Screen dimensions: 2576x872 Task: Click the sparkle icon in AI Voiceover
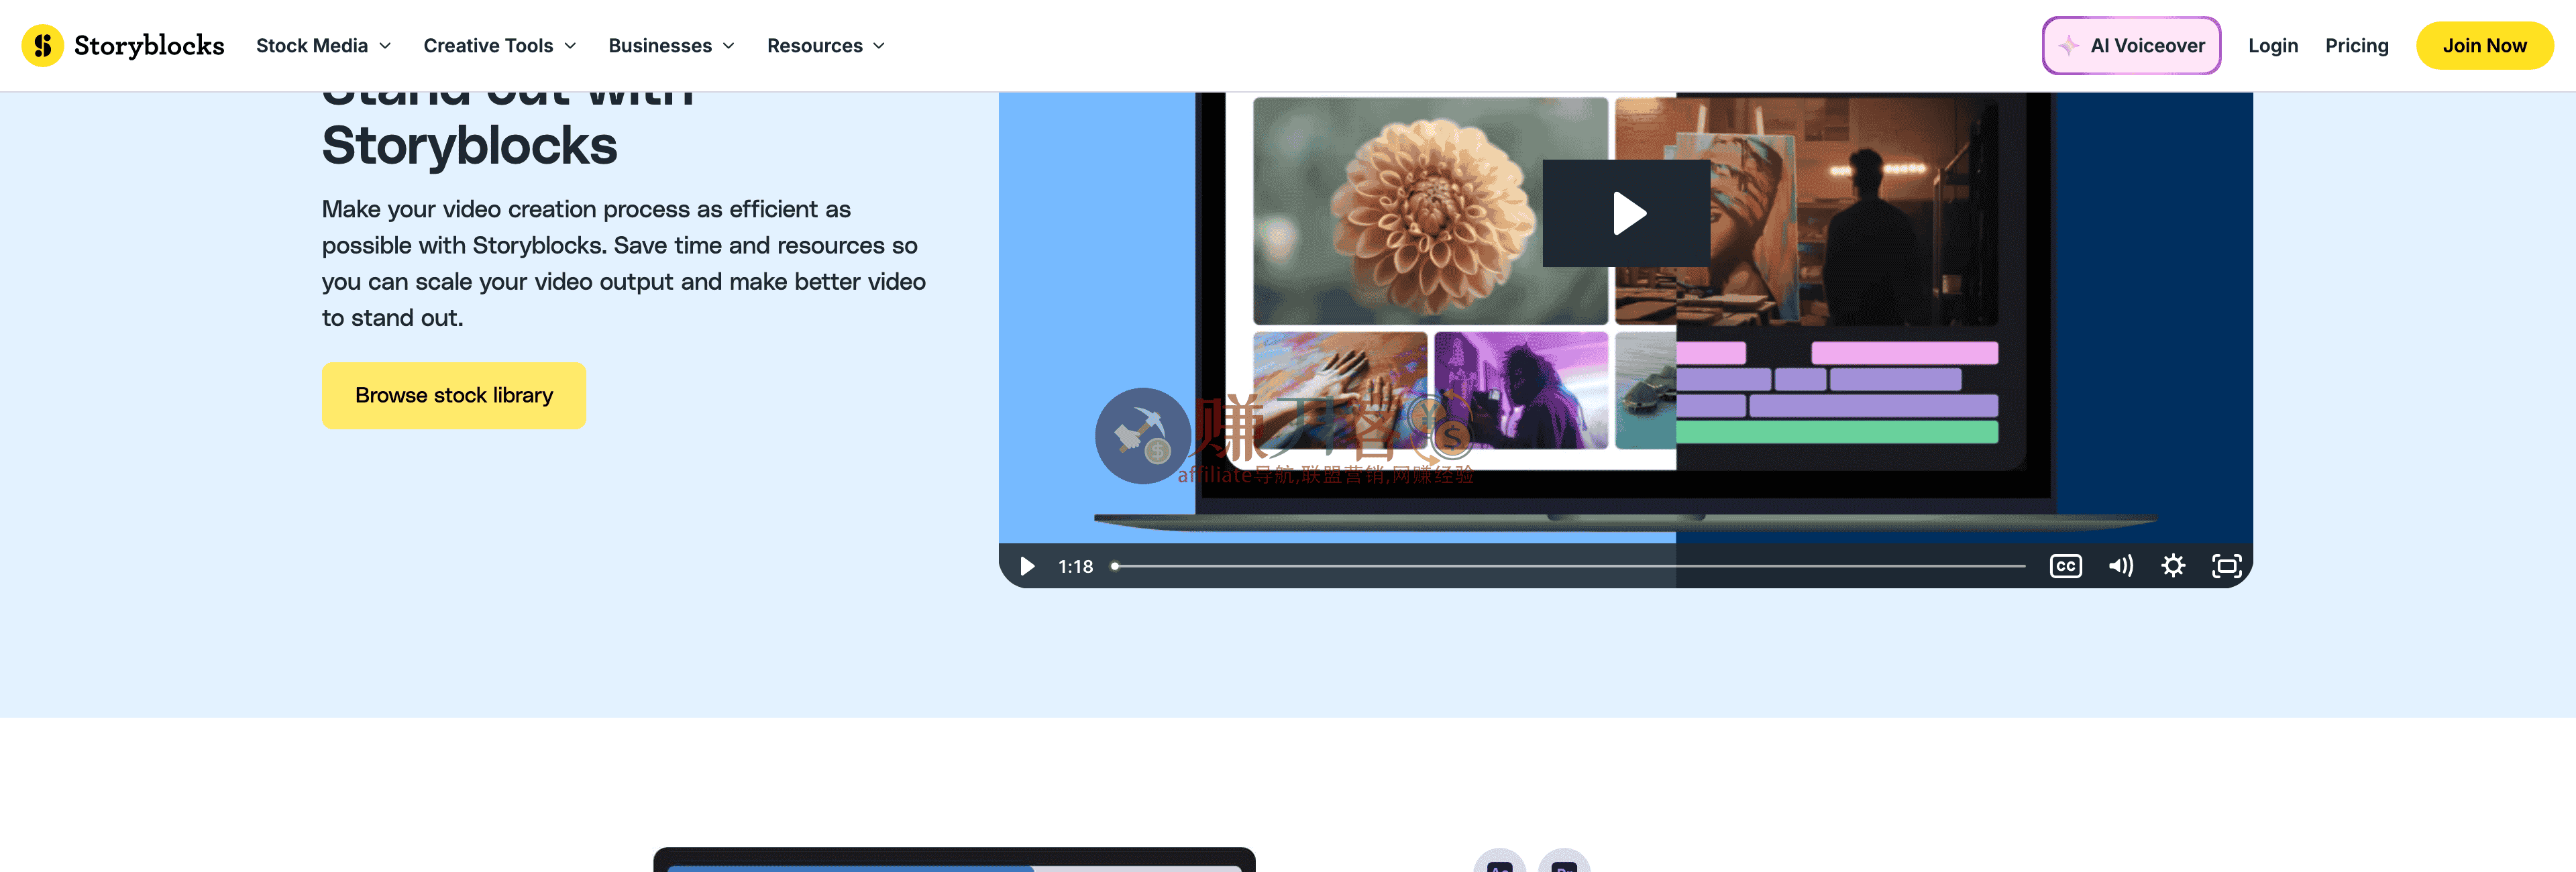pos(2069,46)
